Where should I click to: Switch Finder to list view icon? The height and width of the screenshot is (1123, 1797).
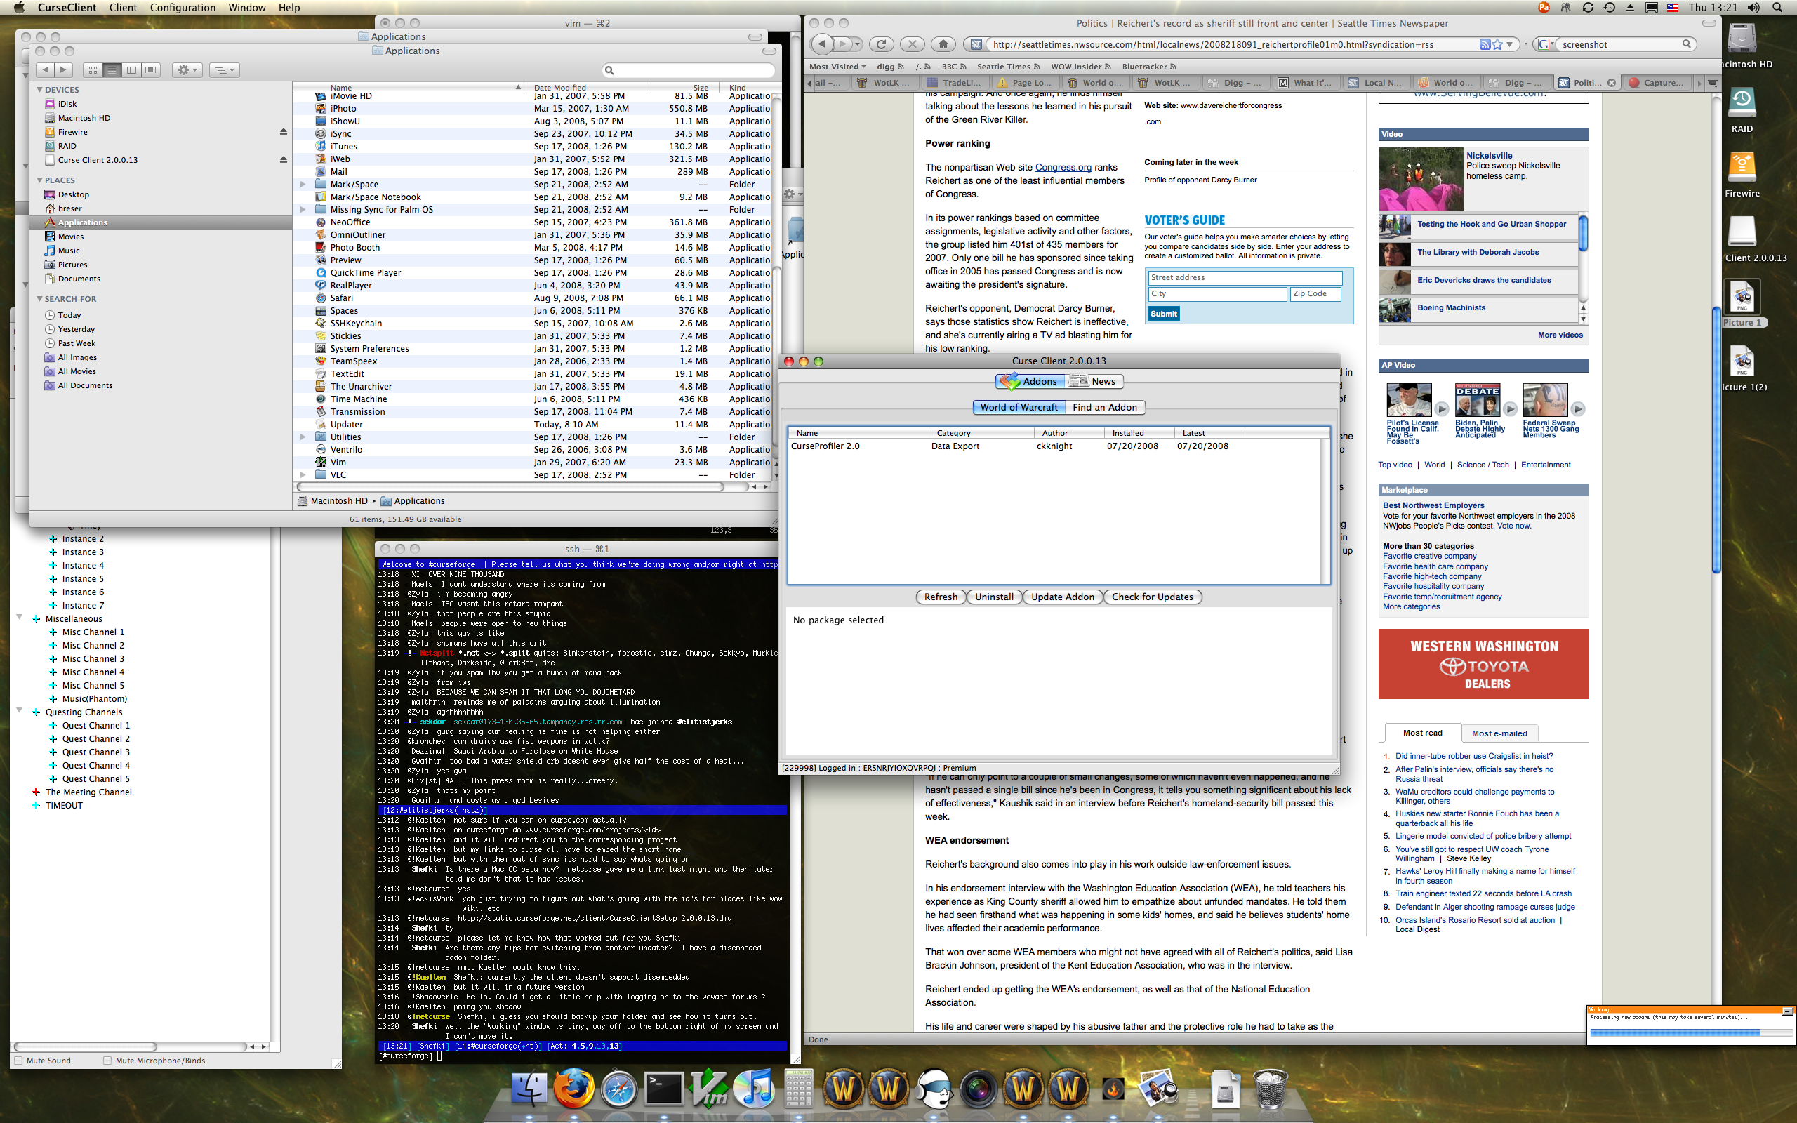pos(112,69)
